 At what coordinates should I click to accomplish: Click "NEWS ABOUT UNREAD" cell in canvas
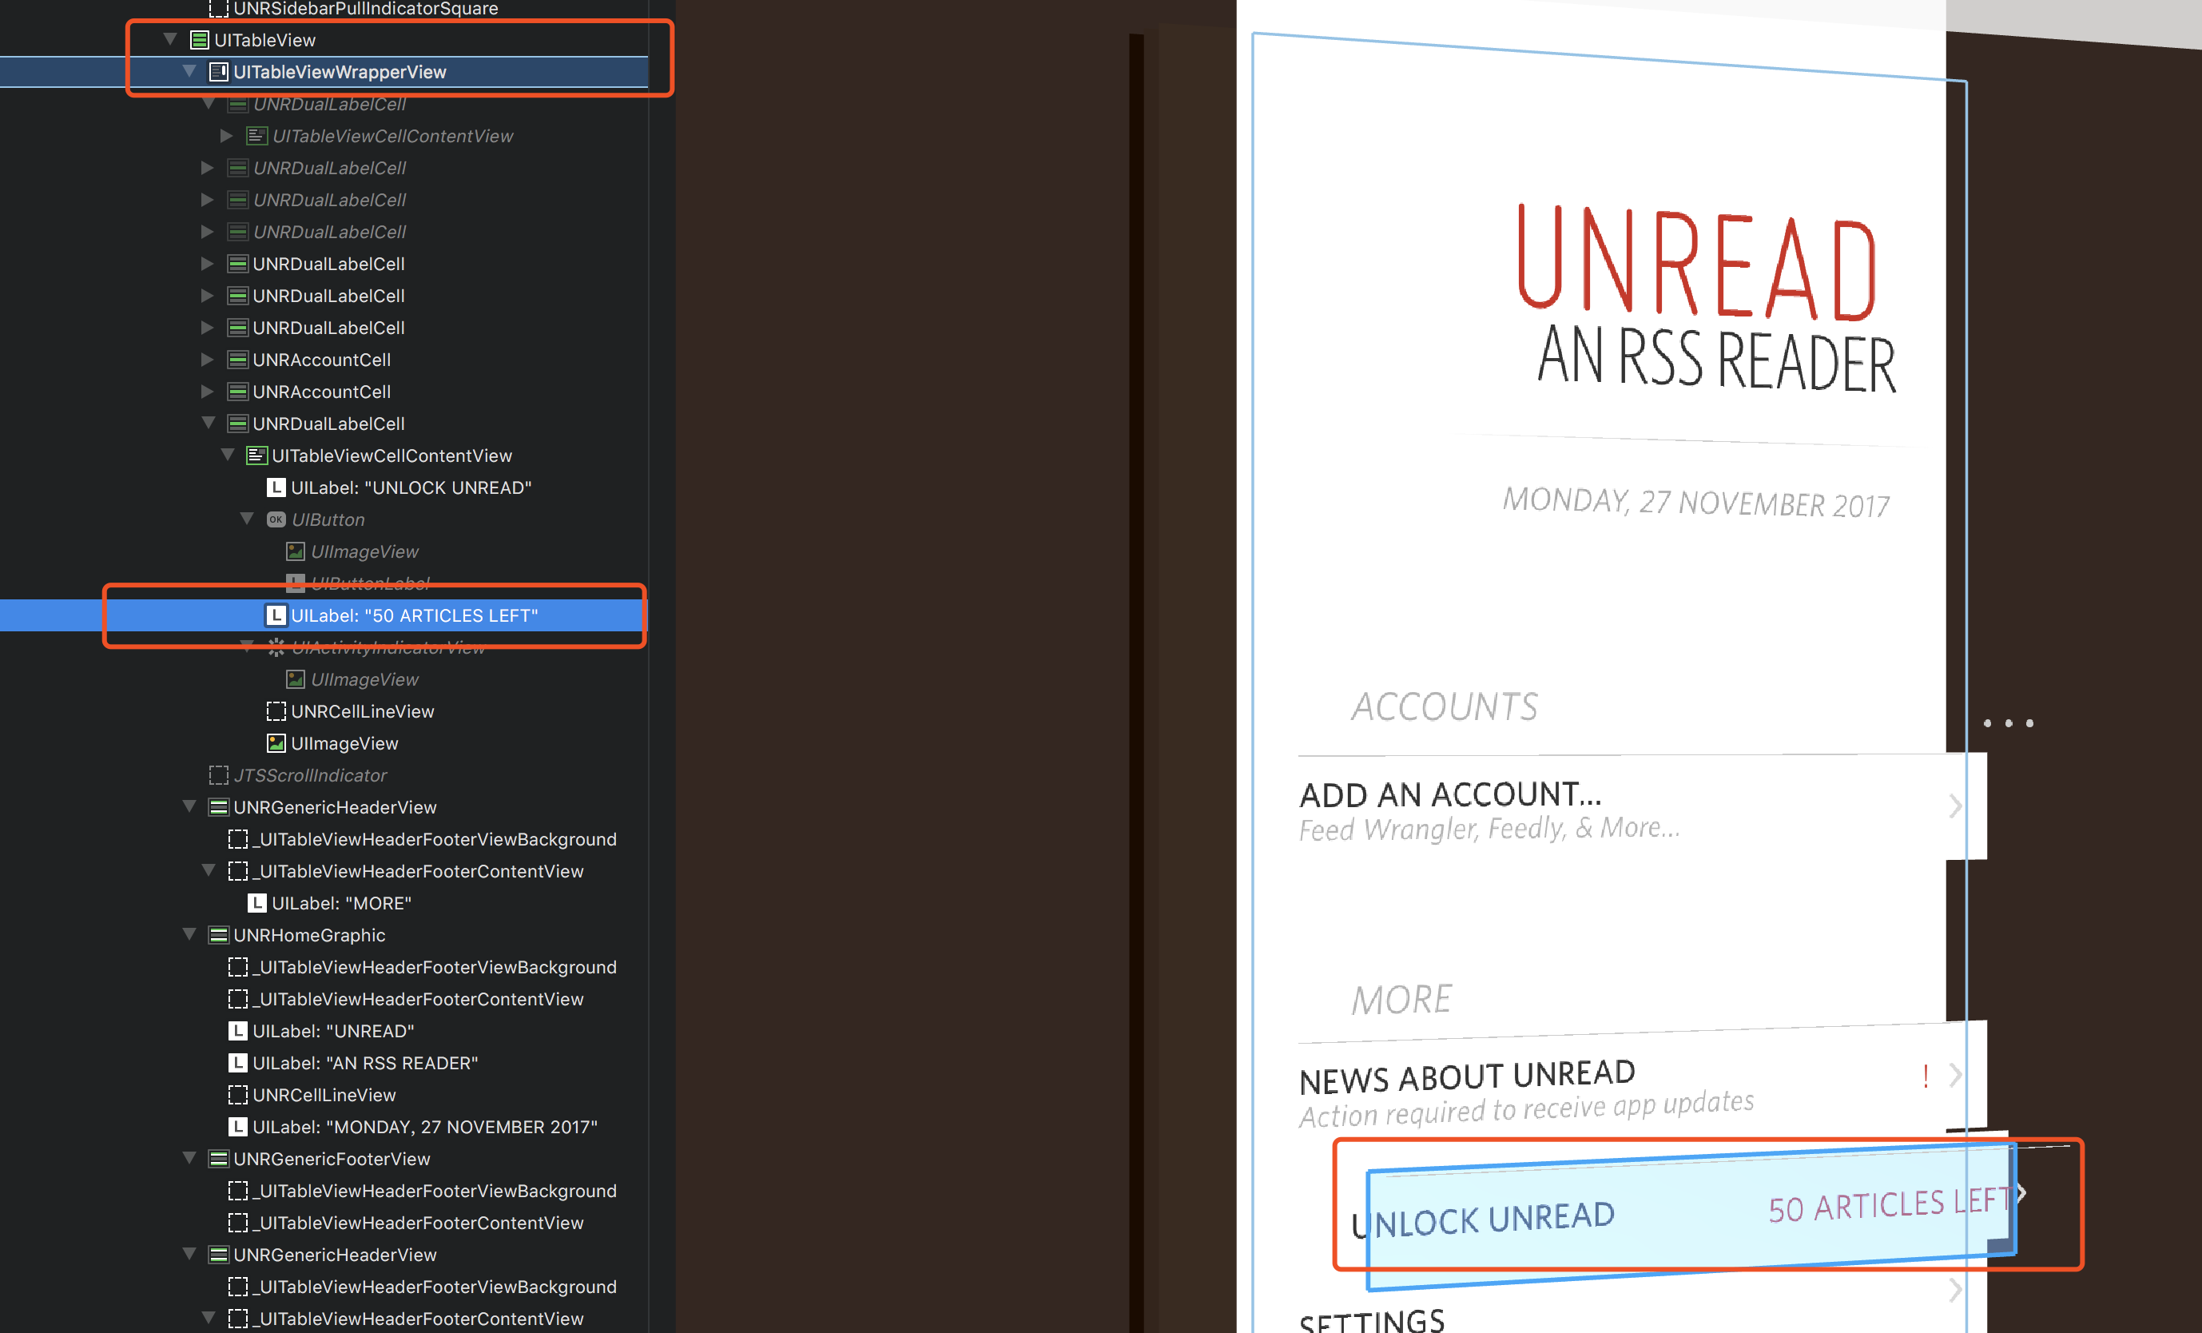point(1468,1077)
